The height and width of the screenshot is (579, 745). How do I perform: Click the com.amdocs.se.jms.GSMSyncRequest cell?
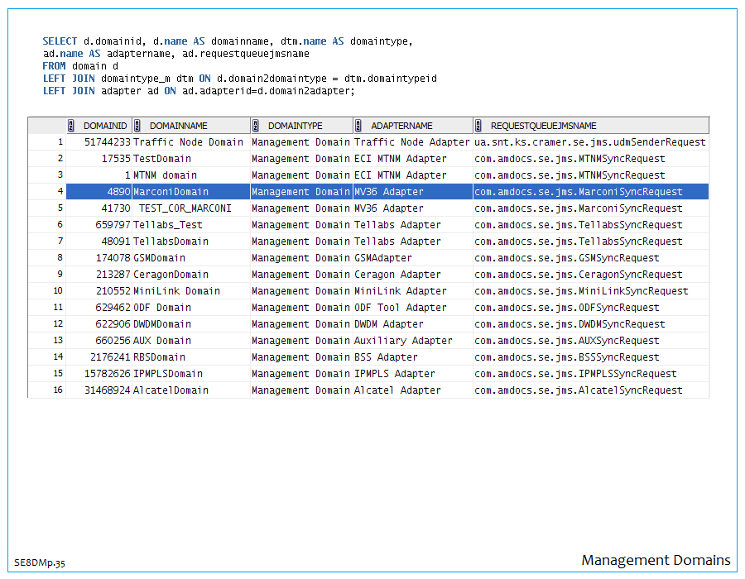pyautogui.click(x=566, y=258)
